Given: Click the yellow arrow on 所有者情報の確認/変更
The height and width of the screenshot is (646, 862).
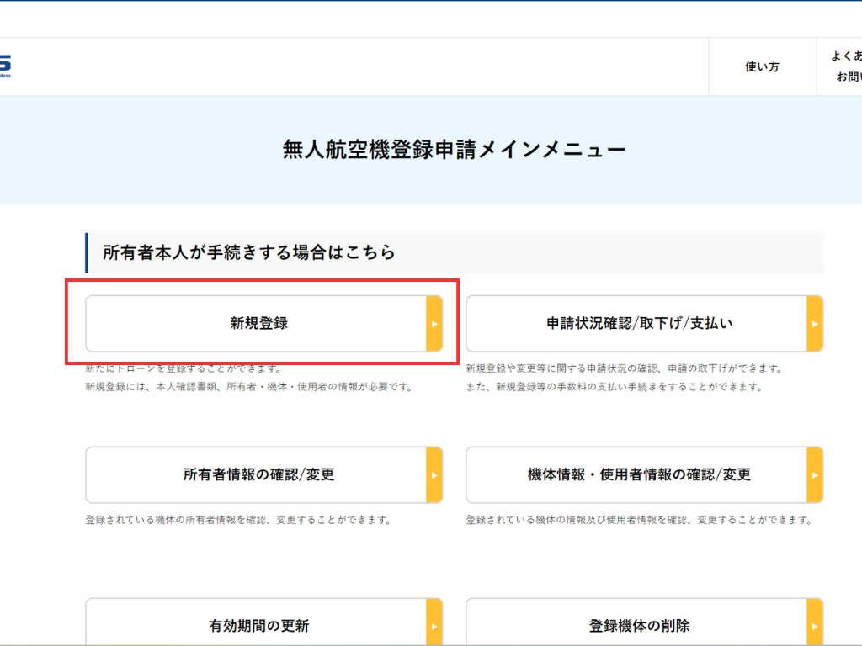Looking at the screenshot, I should point(434,475).
